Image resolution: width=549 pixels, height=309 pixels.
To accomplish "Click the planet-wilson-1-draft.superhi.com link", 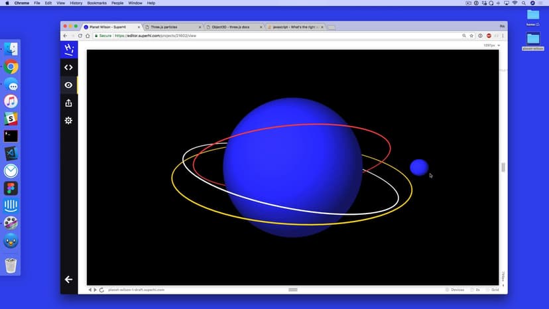I will pos(136,290).
